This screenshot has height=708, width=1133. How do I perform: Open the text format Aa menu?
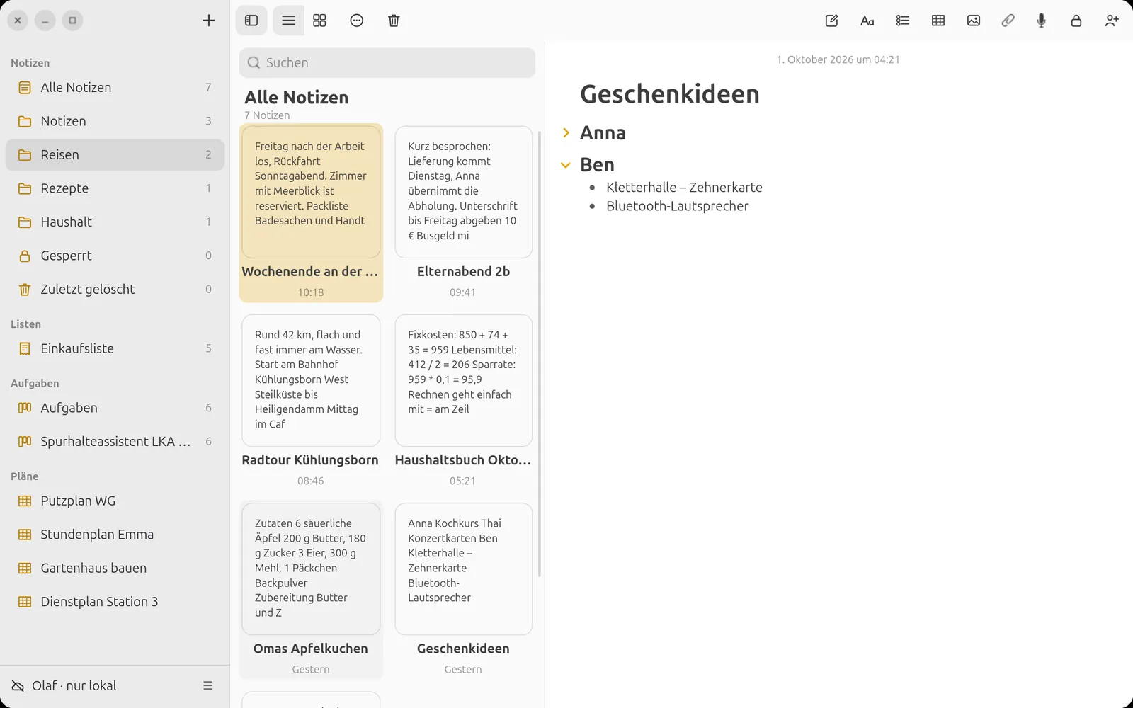pyautogui.click(x=867, y=21)
